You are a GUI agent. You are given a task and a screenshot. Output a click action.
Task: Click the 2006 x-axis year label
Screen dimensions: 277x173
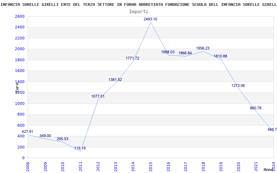tap(28, 167)
